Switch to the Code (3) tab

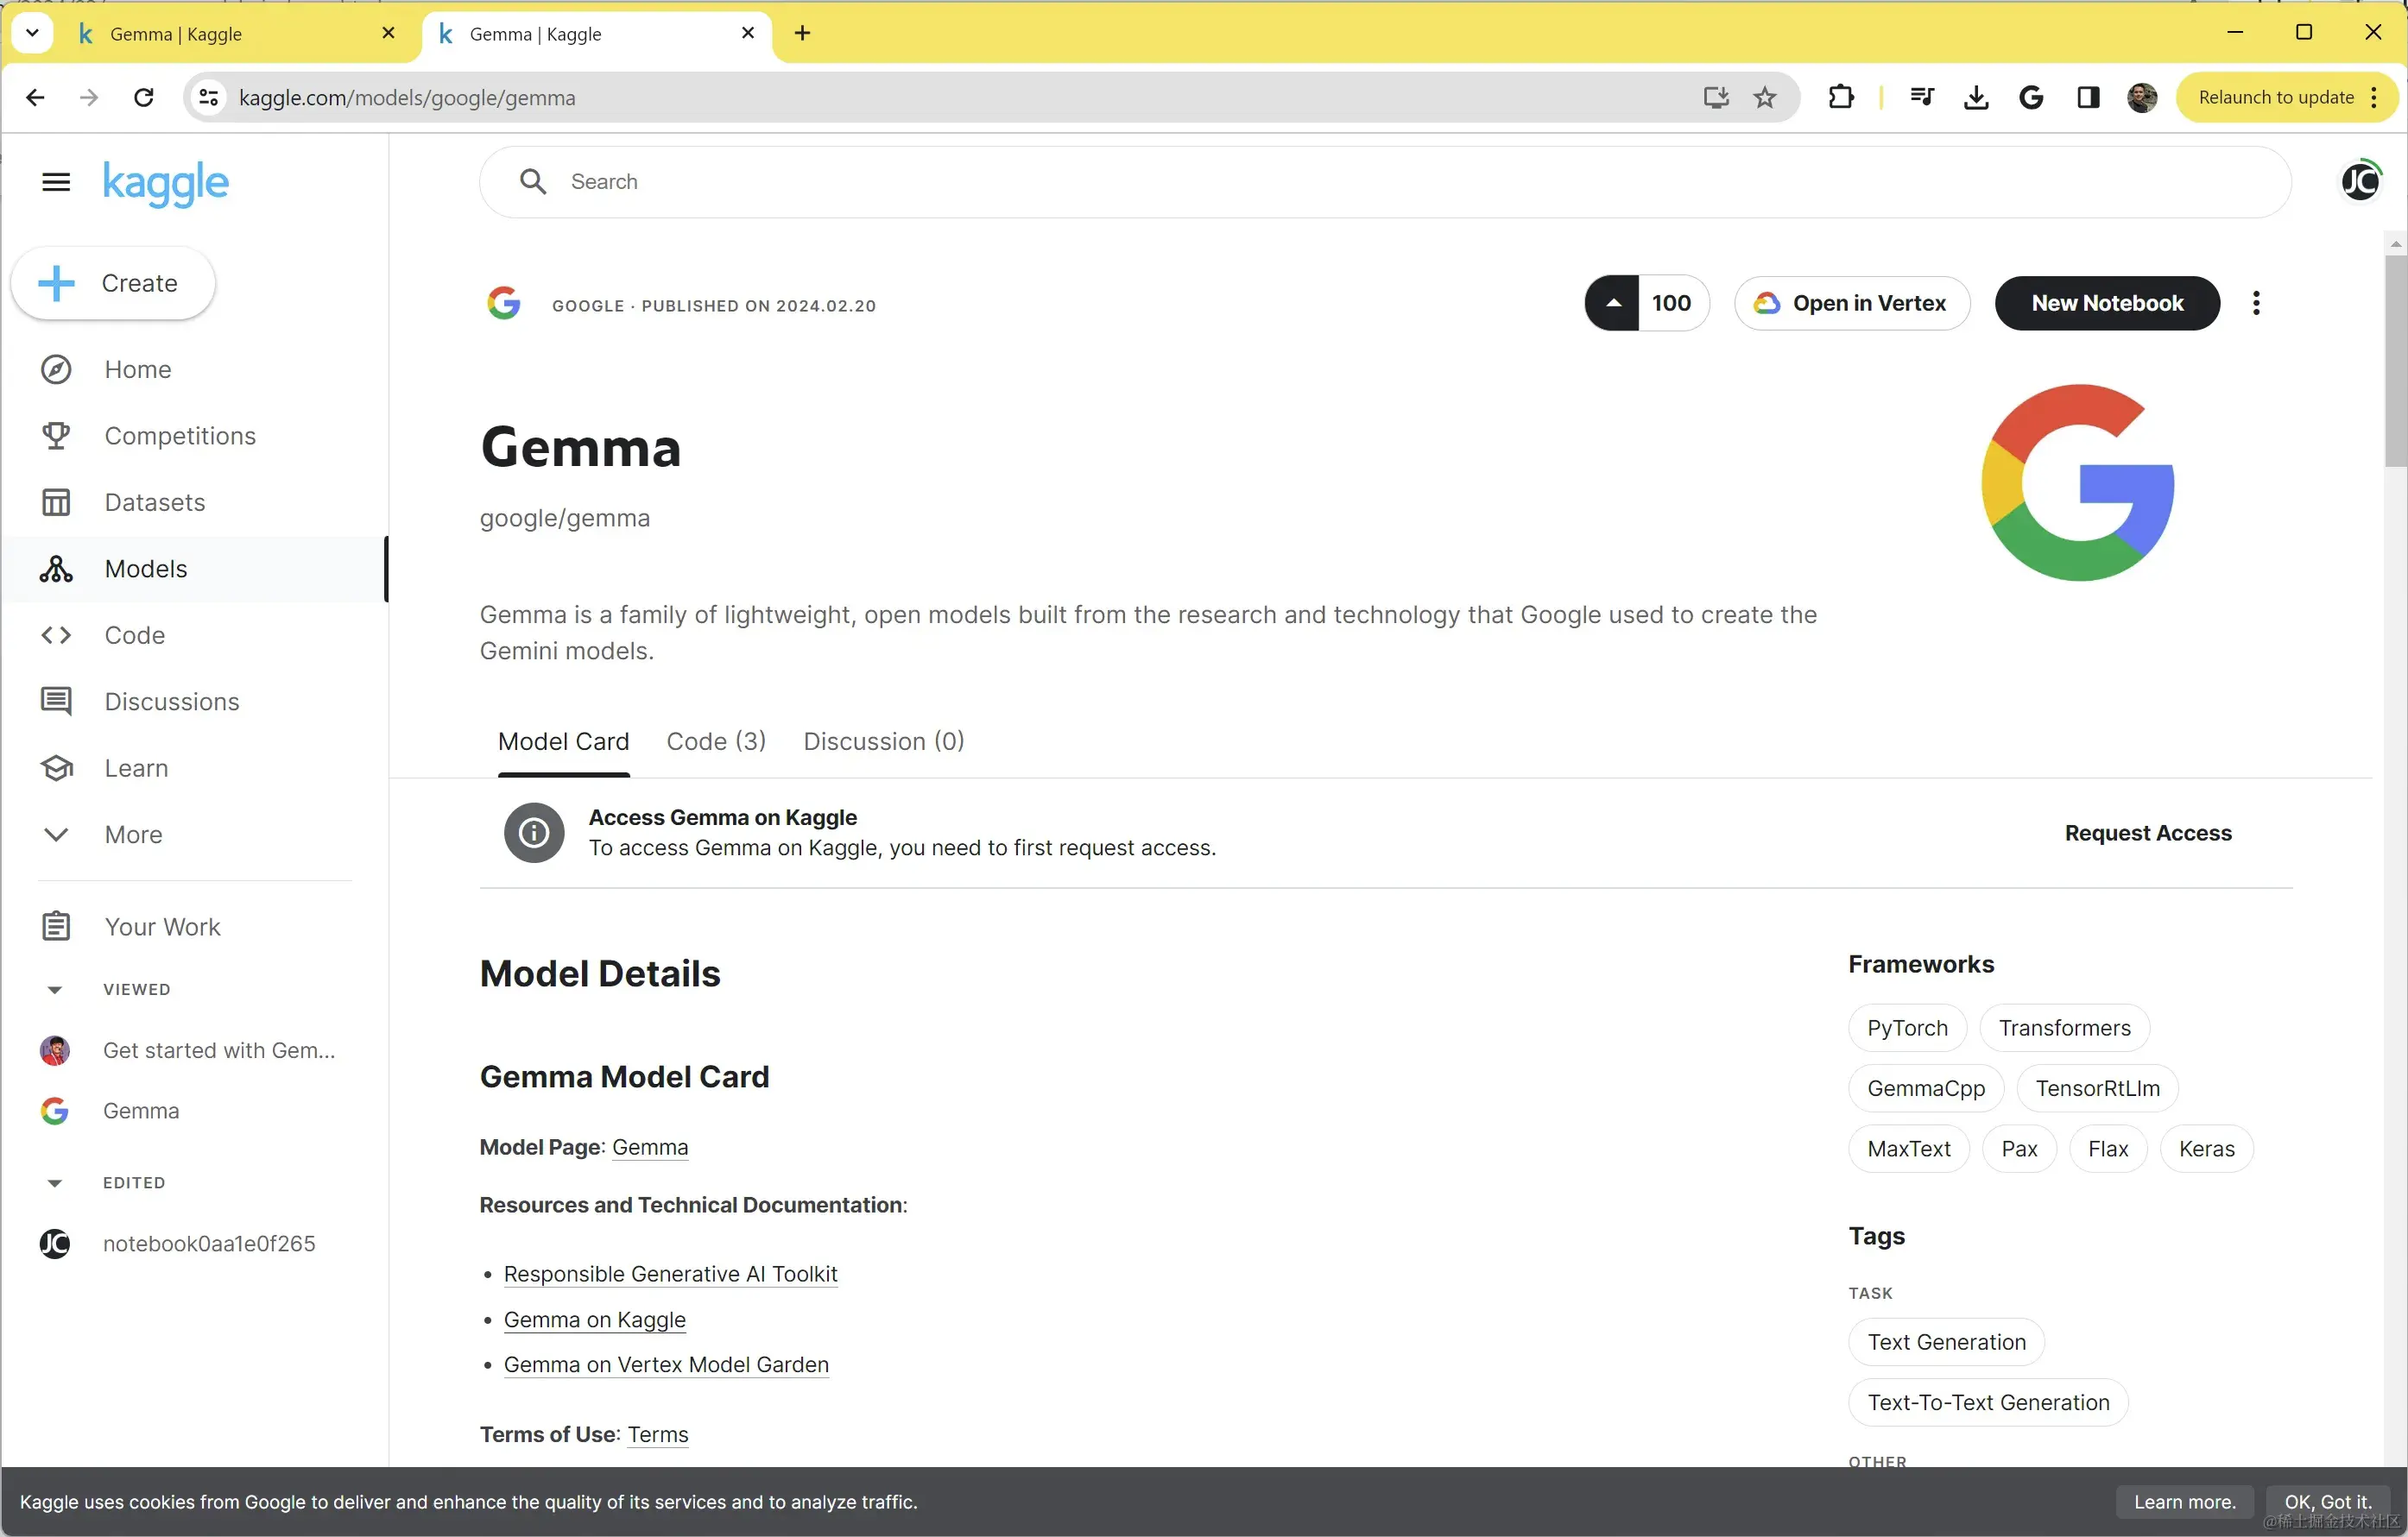pos(716,741)
